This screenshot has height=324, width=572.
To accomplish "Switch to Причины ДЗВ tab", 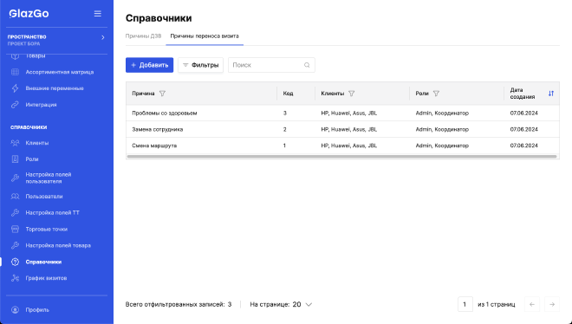I will pyautogui.click(x=143, y=36).
